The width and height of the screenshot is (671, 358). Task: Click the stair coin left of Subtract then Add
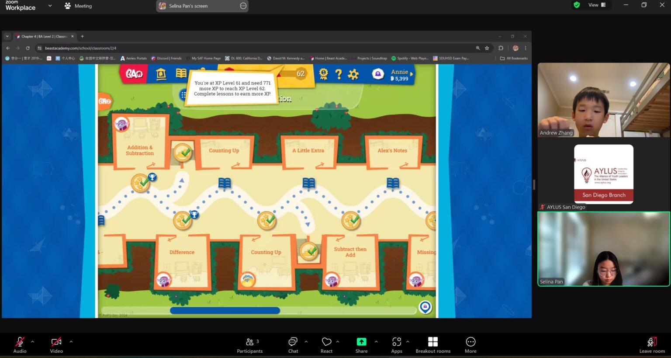pos(309,251)
